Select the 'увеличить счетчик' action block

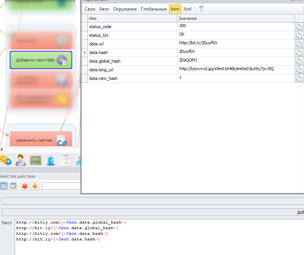[x=41, y=139]
